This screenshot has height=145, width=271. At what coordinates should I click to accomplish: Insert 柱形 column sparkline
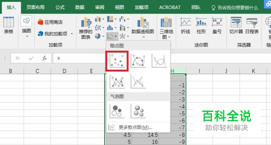(201, 25)
